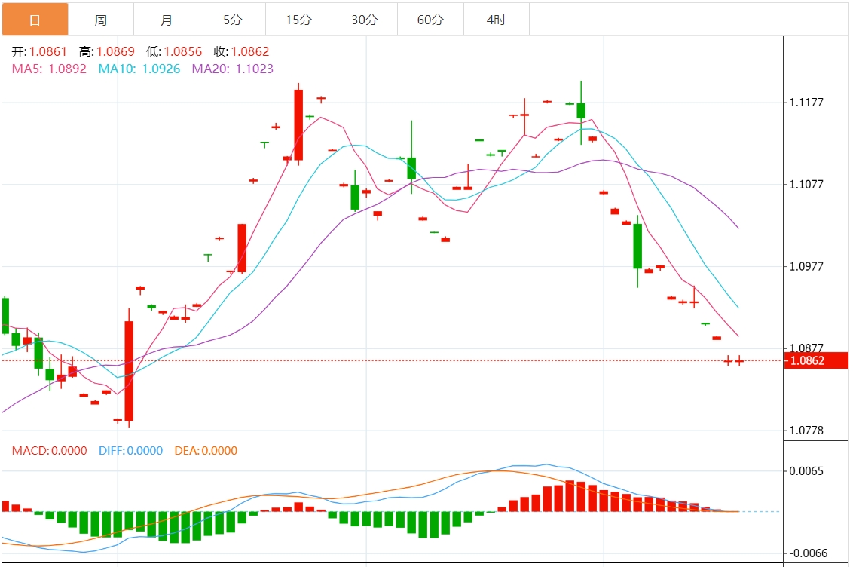Click the red current price tag 1.0862
853x567 pixels.
point(816,360)
